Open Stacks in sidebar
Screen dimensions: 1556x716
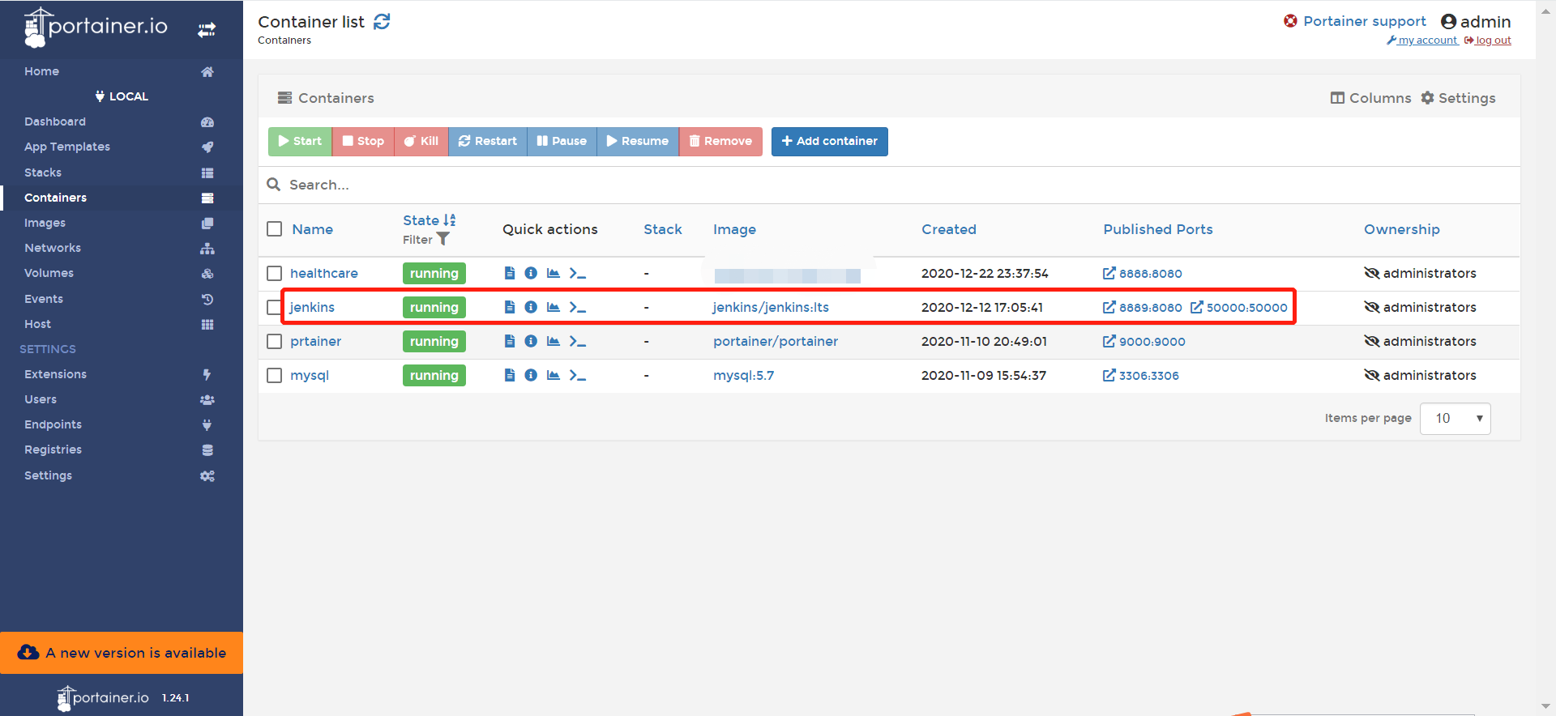pos(122,173)
